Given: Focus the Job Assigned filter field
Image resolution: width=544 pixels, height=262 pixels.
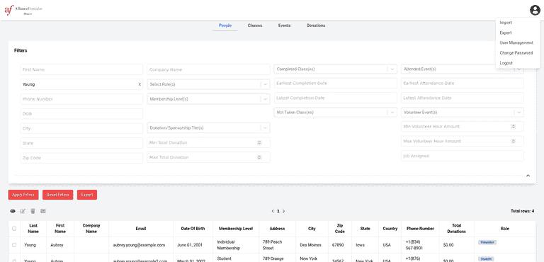Looking at the screenshot, I should 463,156.
